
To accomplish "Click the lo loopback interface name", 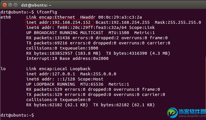I will click(x=3, y=69).
